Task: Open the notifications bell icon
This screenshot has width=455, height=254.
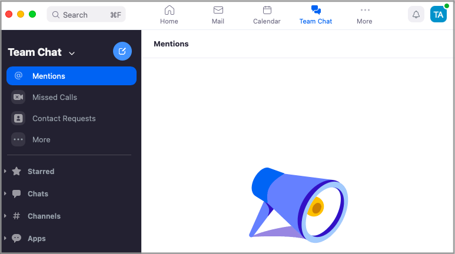Action: coord(416,15)
